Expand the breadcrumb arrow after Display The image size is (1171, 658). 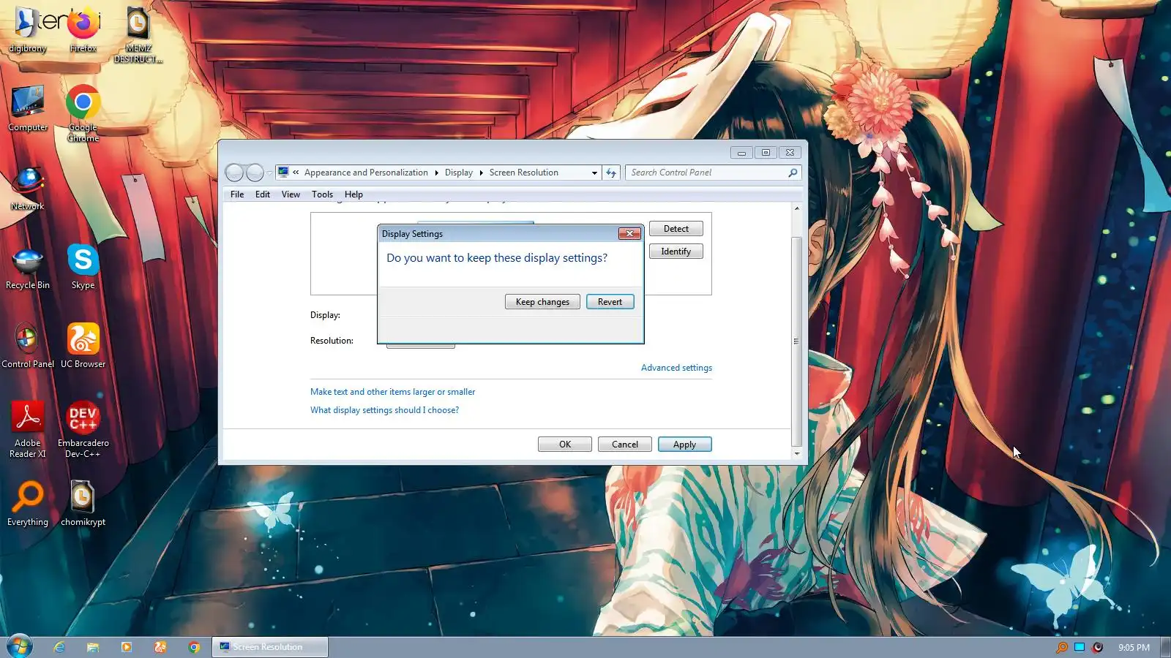481,173
